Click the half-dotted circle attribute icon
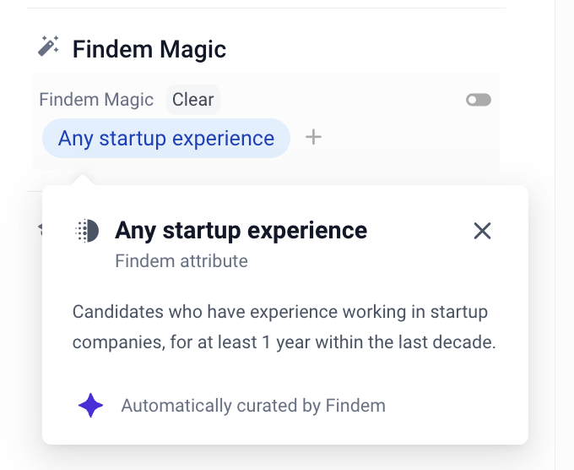This screenshot has width=574, height=470. click(x=87, y=231)
